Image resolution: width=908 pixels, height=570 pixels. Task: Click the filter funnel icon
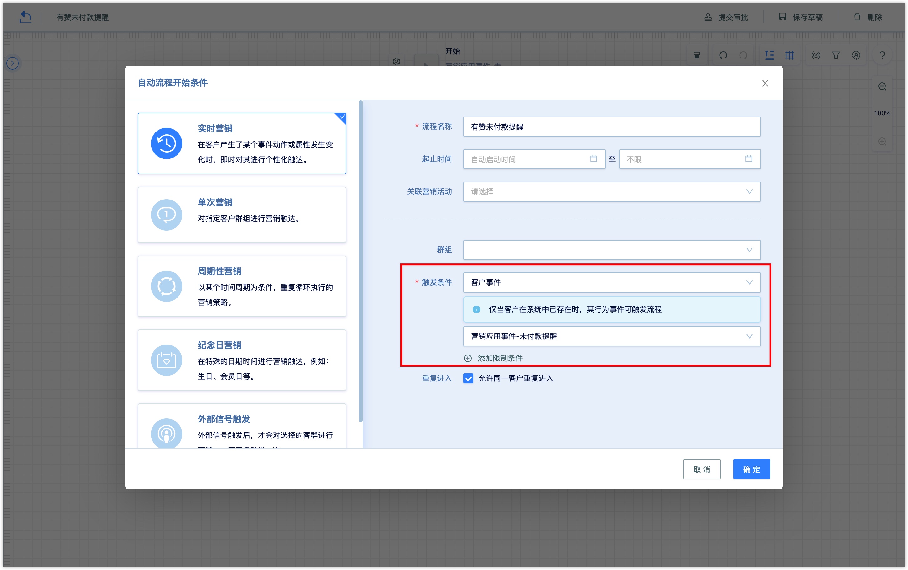(x=836, y=55)
